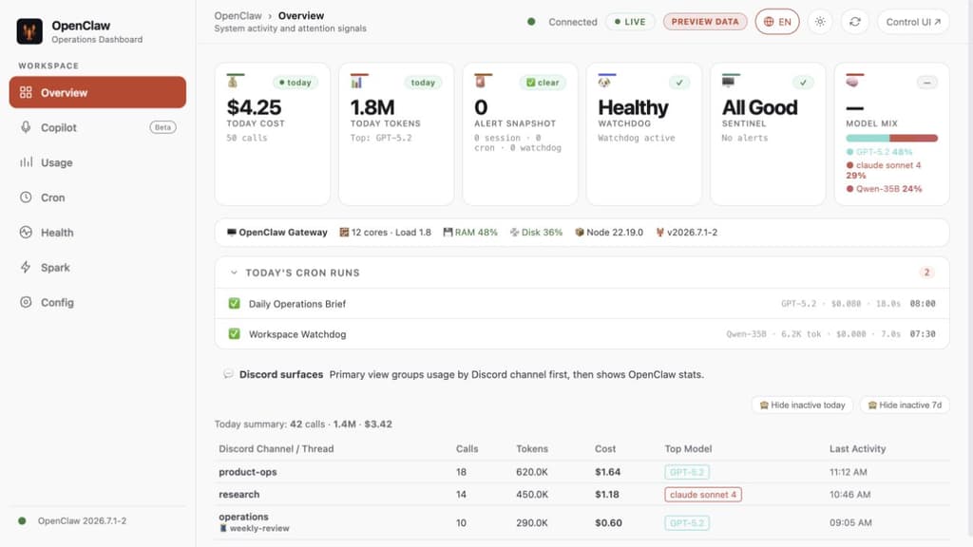Click the Overview grid icon
The height and width of the screenshot is (547, 973).
tap(26, 92)
